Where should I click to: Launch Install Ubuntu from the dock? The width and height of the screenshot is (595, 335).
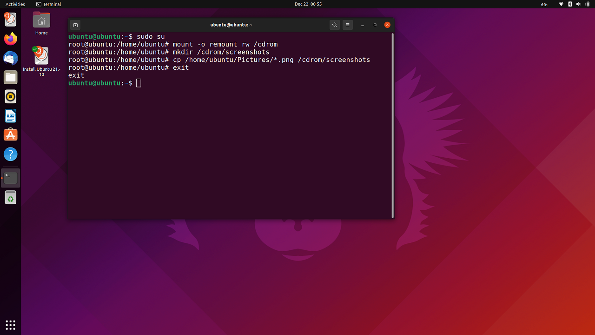coord(10,19)
